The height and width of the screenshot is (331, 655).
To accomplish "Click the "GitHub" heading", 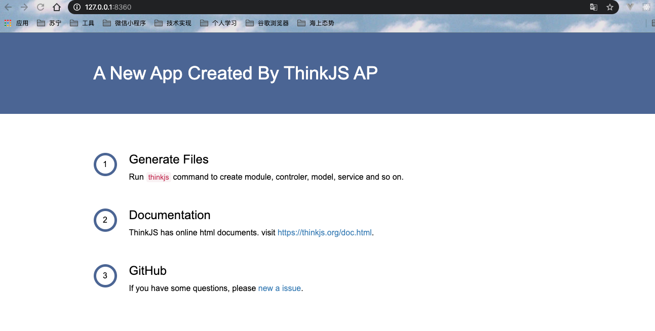I will tap(148, 271).
